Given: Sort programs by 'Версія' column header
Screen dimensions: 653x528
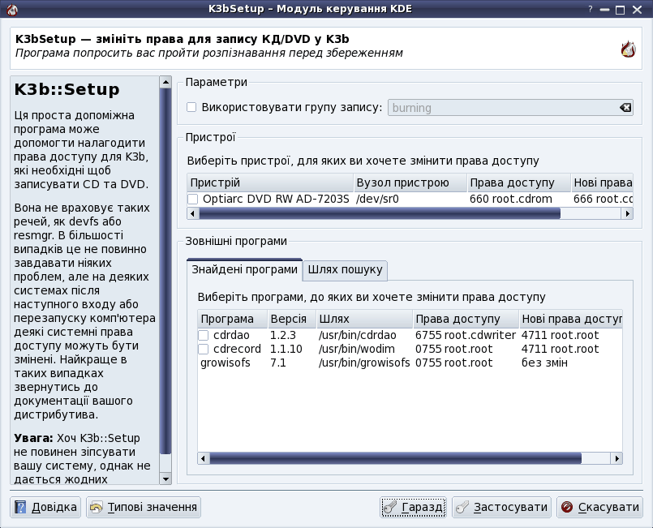Looking at the screenshot, I should (290, 319).
